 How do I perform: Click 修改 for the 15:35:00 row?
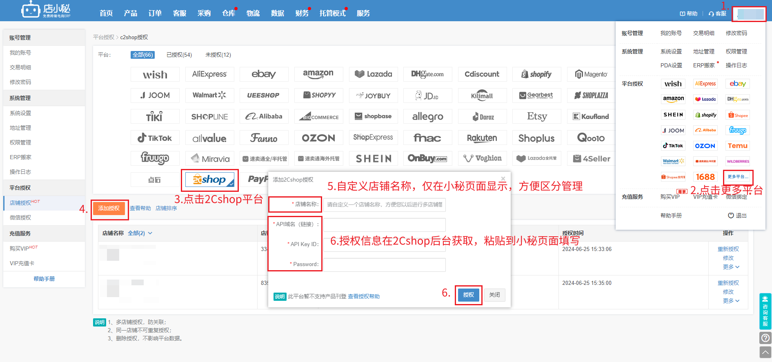[728, 292]
